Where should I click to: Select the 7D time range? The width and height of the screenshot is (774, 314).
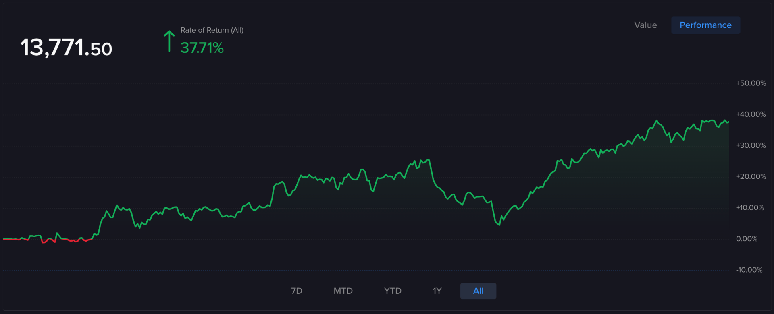tap(297, 291)
